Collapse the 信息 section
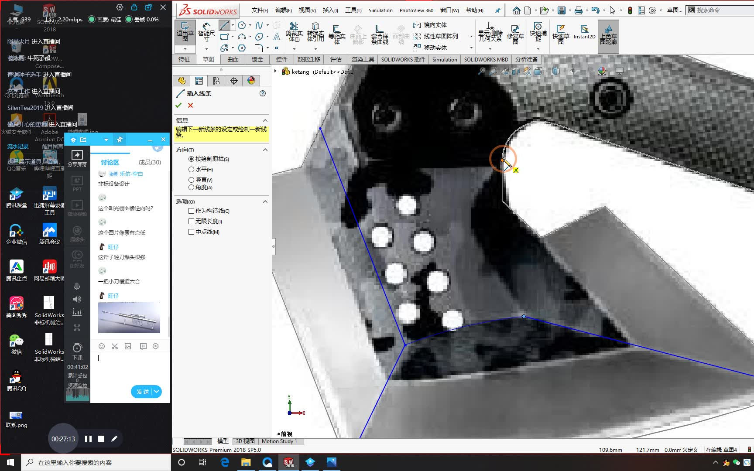754x471 pixels. click(x=265, y=120)
